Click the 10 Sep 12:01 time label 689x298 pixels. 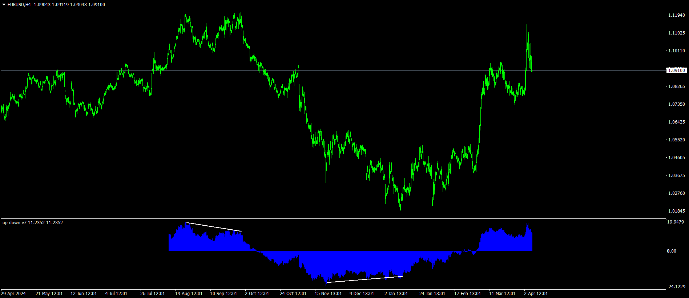click(x=223, y=293)
